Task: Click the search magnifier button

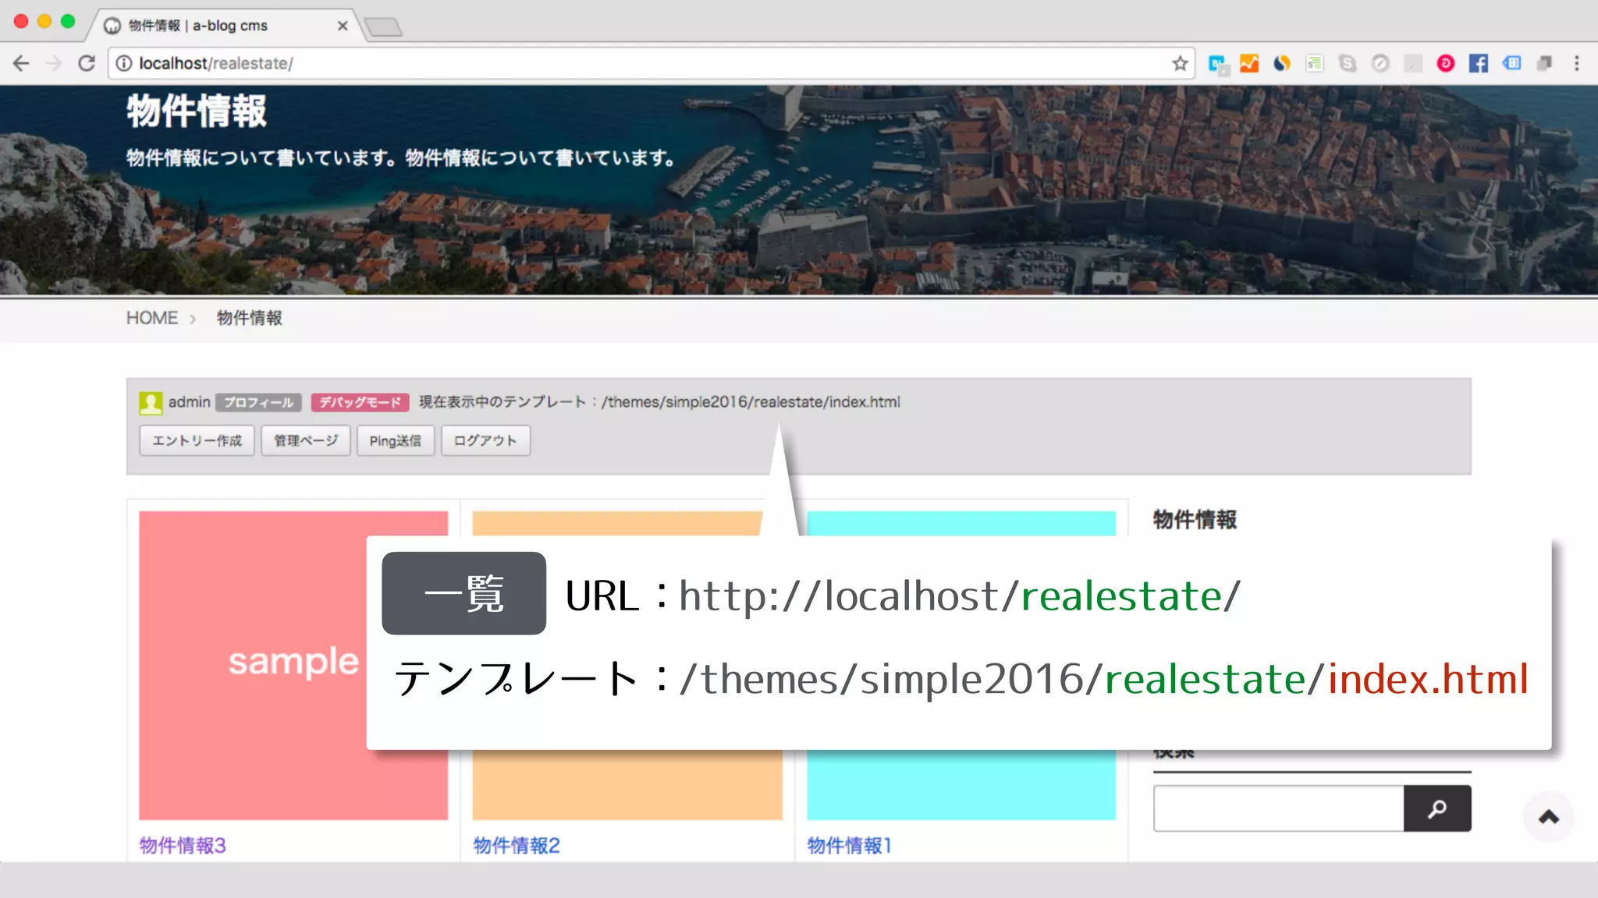Action: point(1437,808)
